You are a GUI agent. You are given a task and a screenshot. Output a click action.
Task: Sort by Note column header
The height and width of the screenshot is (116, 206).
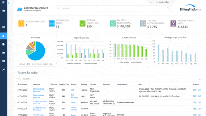(x=140, y=84)
